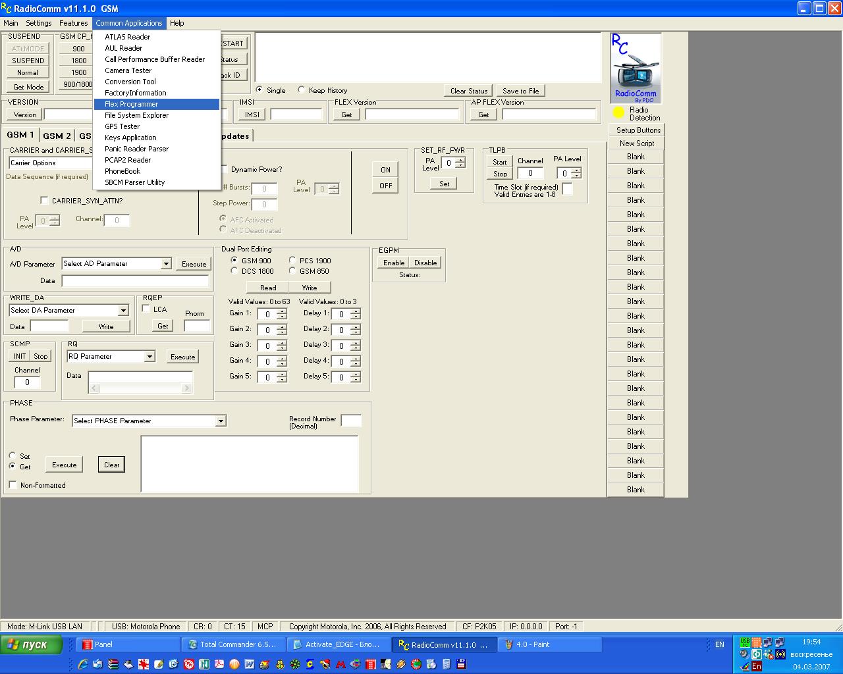Open ICQ flower icon in quick launch

tap(294, 664)
